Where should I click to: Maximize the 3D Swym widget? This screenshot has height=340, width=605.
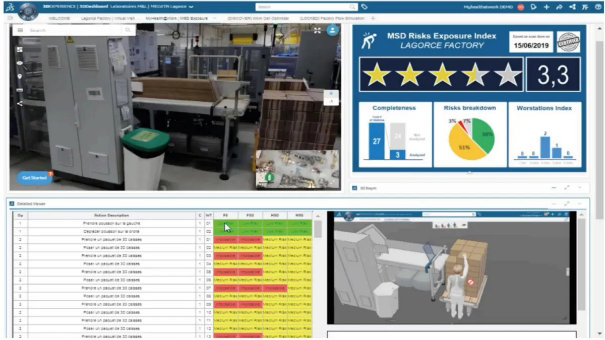pos(567,187)
